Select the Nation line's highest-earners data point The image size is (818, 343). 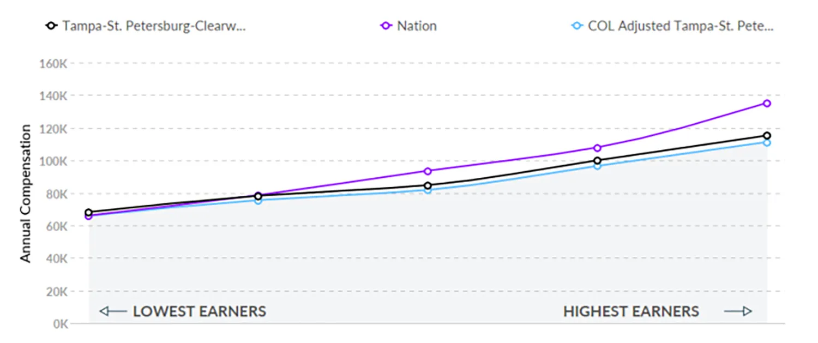point(767,103)
